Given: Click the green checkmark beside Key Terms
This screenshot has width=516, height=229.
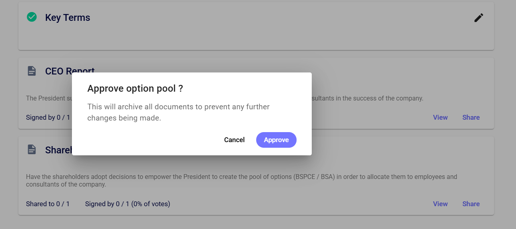Looking at the screenshot, I should pos(32,17).
